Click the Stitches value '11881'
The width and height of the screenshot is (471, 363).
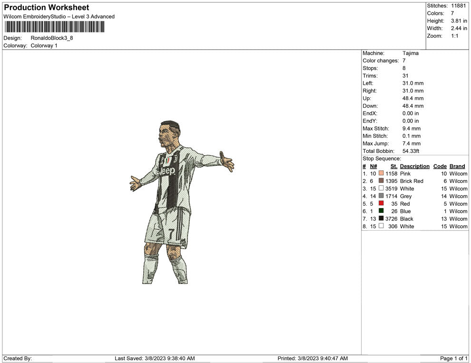click(x=458, y=6)
